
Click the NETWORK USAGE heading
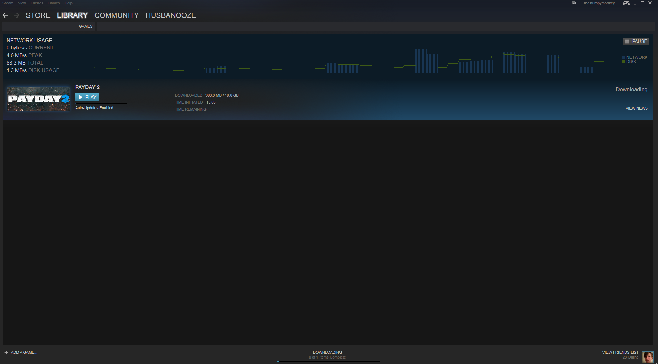[x=29, y=41]
